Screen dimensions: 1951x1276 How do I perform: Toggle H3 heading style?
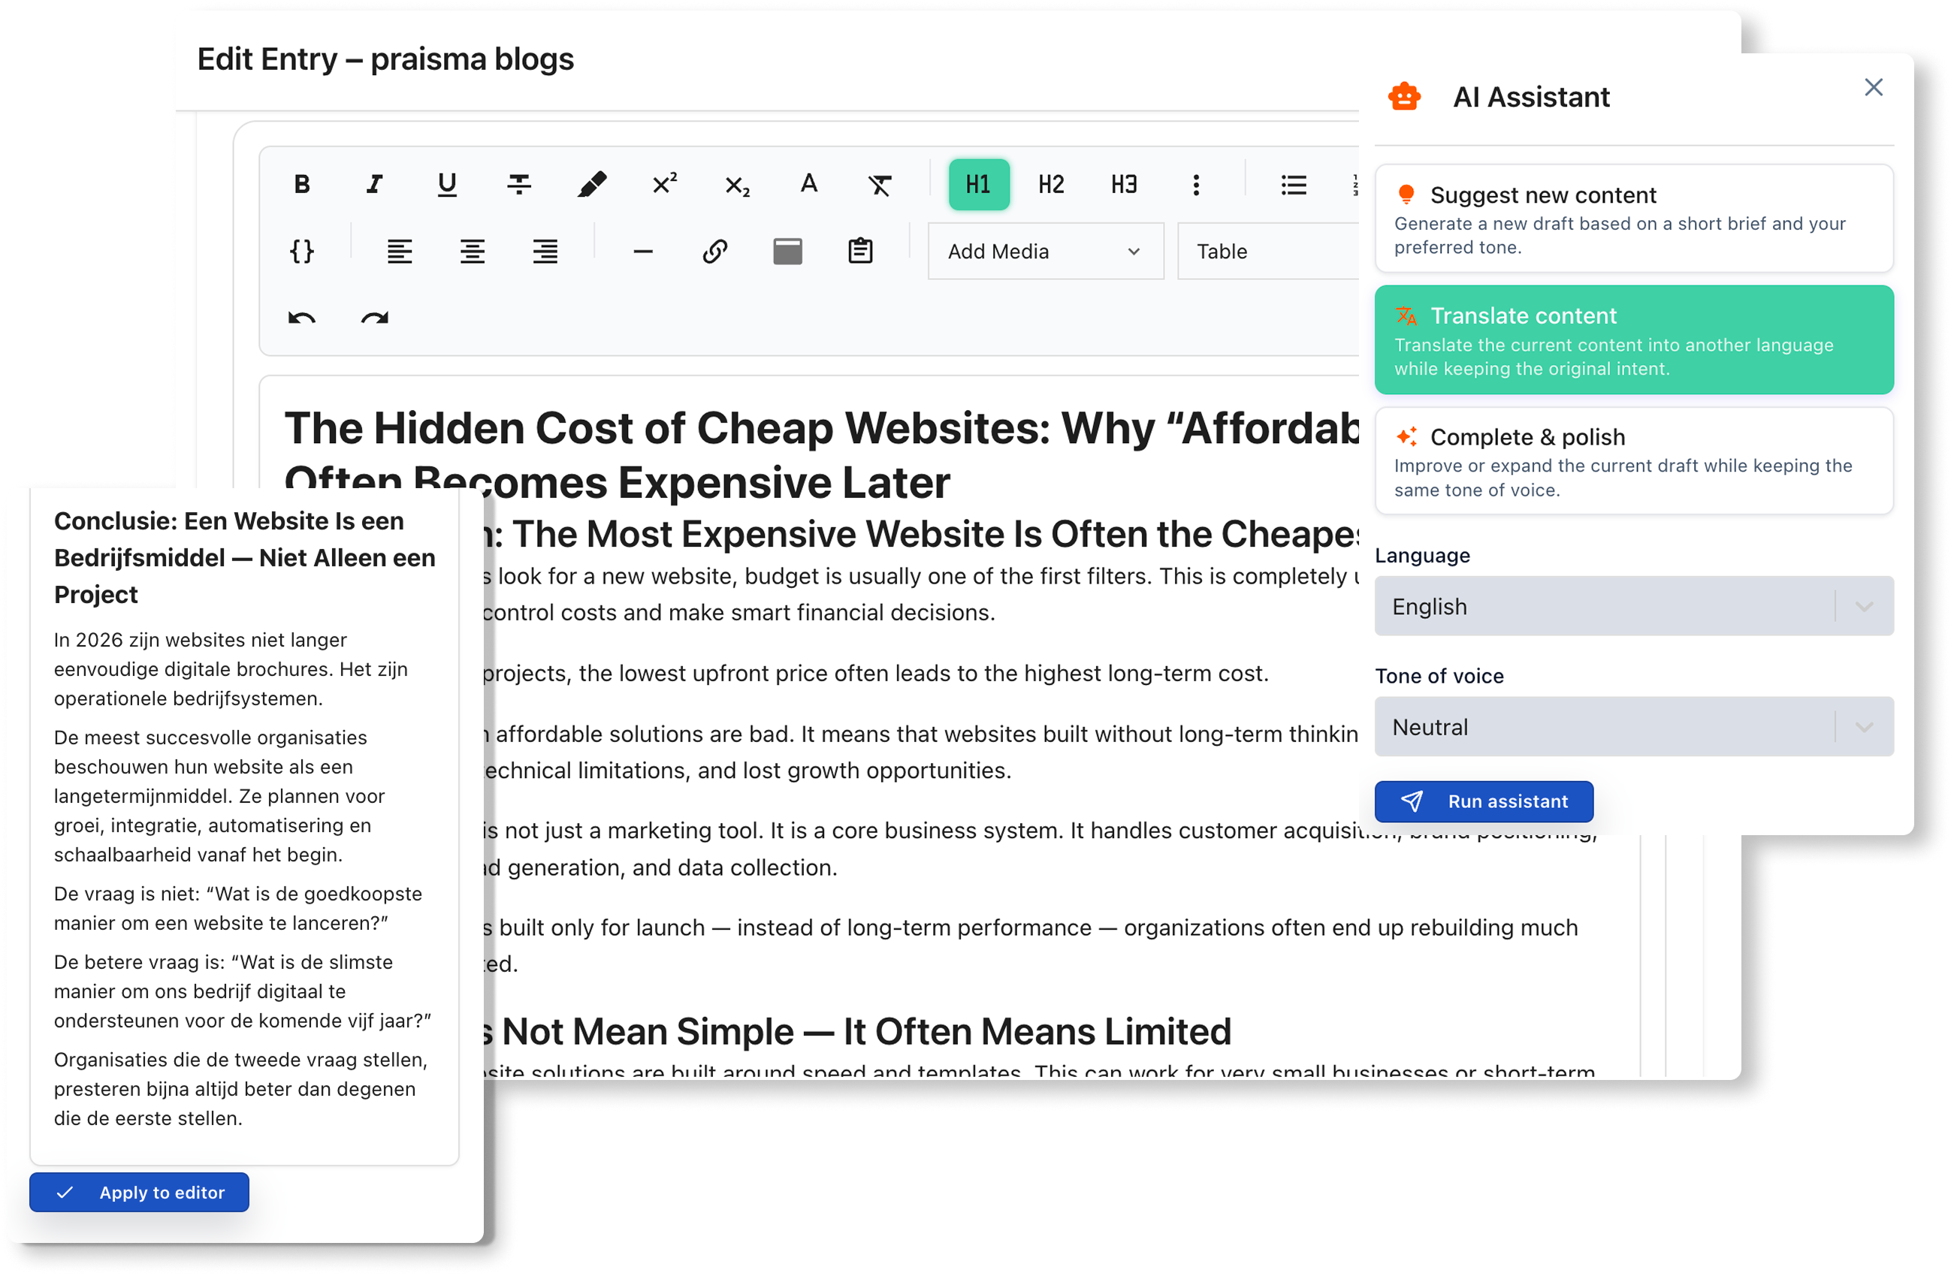coord(1124,185)
